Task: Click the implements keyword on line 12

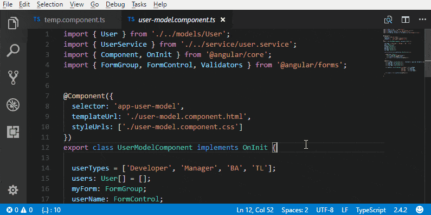Action: coord(218,148)
